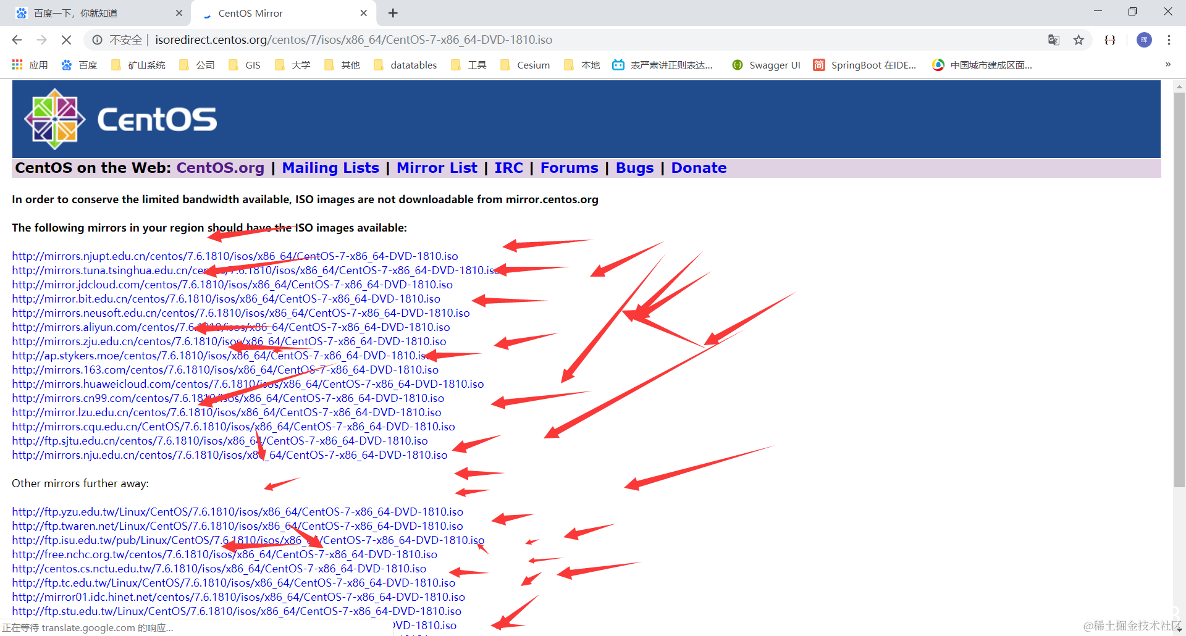Open the Mirror List link
The height and width of the screenshot is (636, 1186).
coord(437,168)
